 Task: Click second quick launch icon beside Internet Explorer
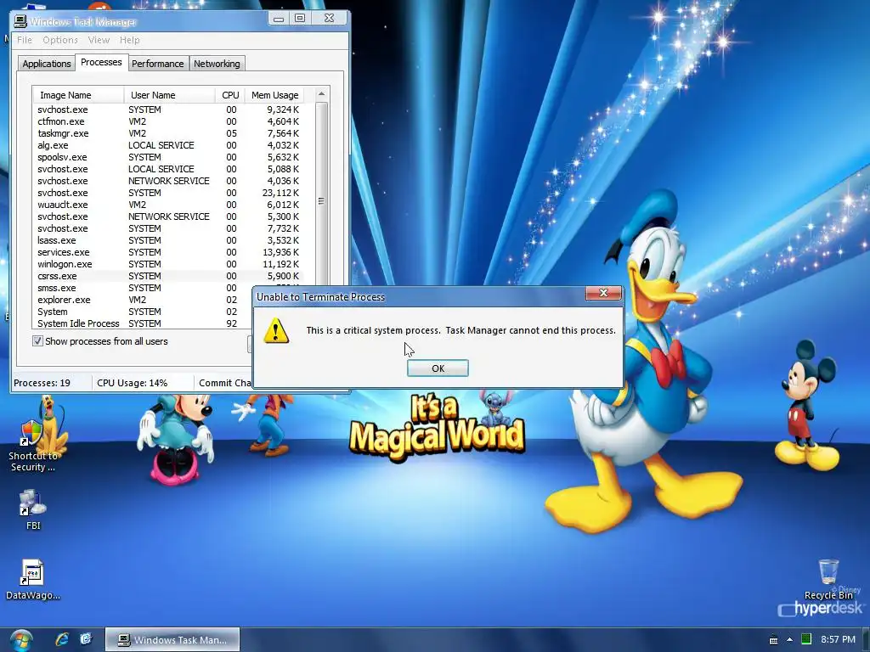point(86,639)
